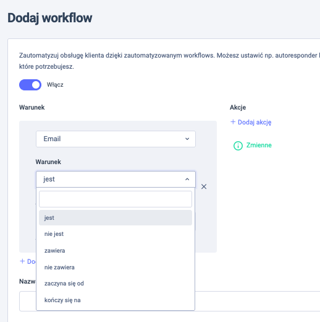Select the 'jest' option

click(x=116, y=218)
